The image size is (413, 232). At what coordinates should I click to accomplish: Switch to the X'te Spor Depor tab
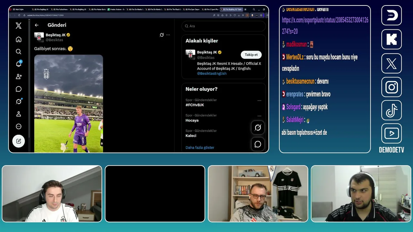click(191, 10)
